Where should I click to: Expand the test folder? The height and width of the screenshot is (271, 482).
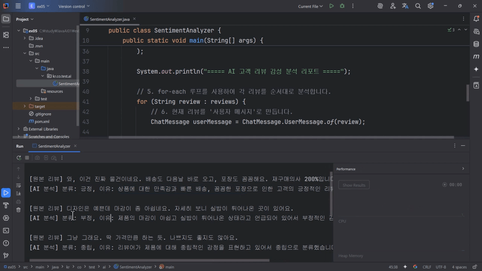[x=31, y=99]
